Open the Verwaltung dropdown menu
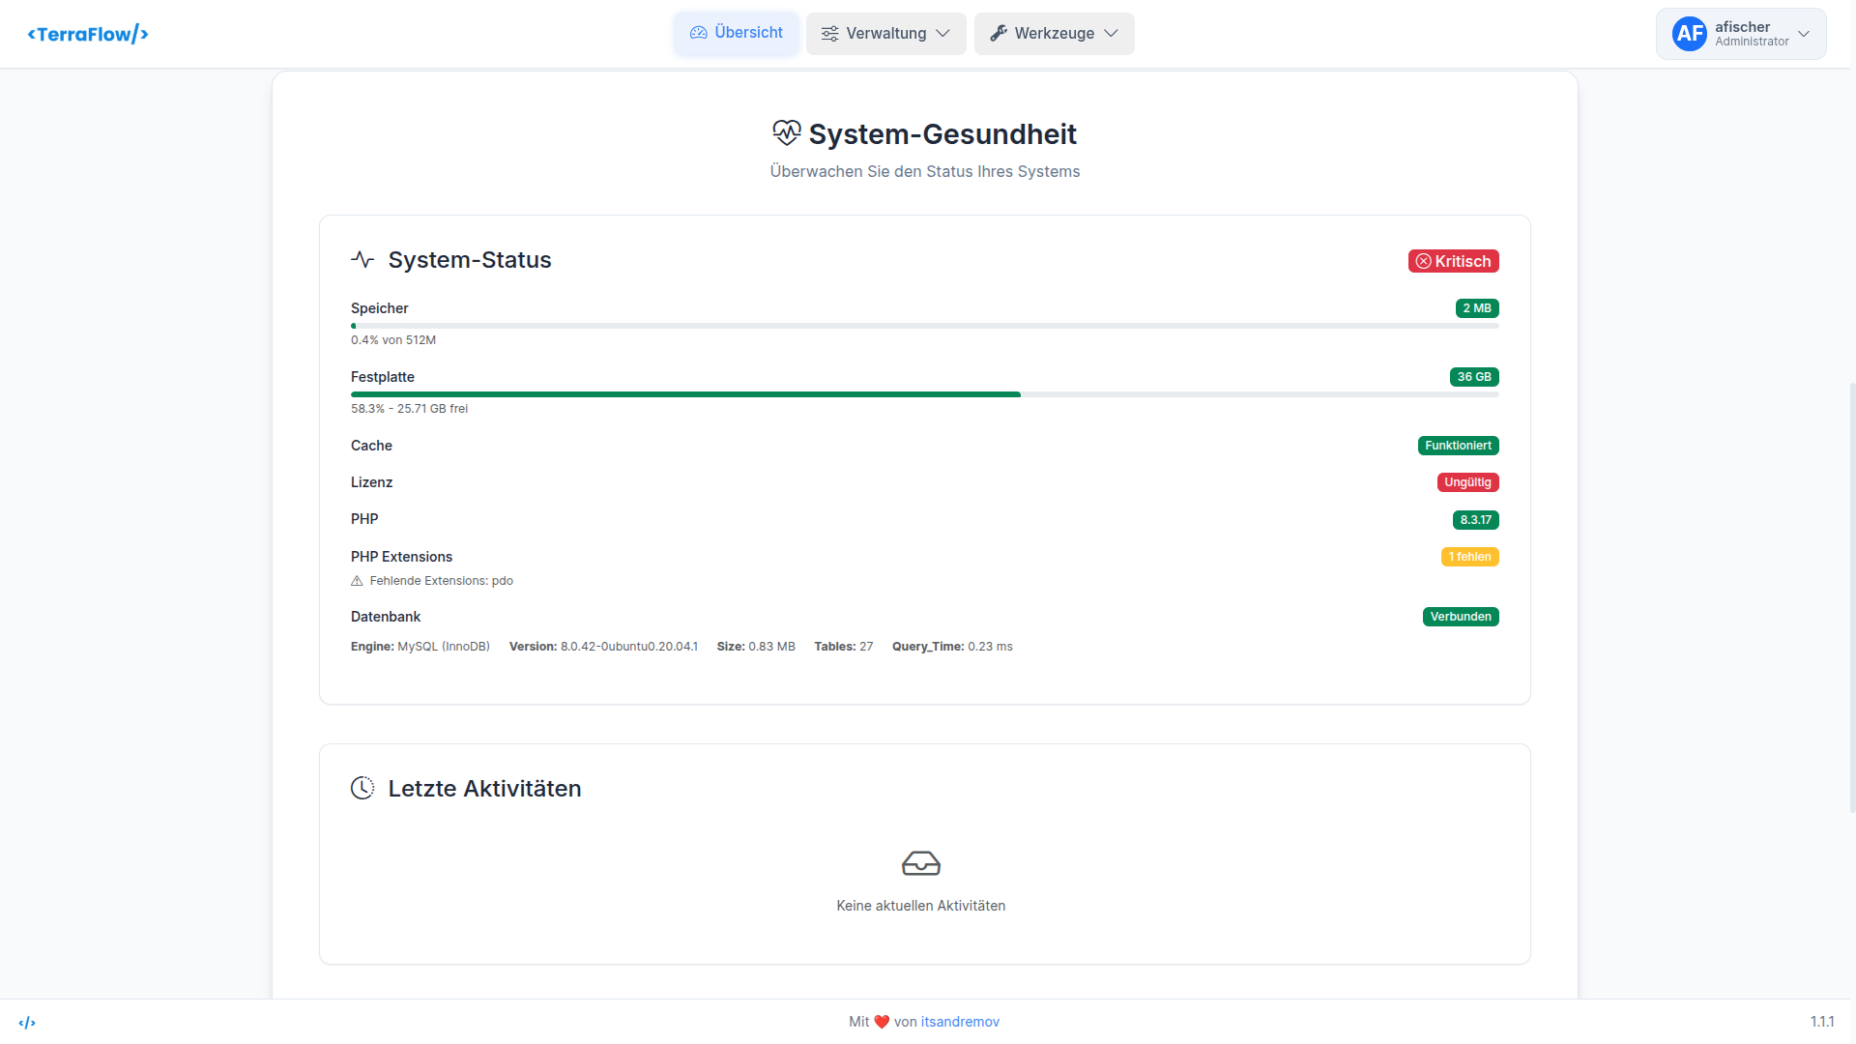The height and width of the screenshot is (1044, 1856). pyautogui.click(x=884, y=33)
